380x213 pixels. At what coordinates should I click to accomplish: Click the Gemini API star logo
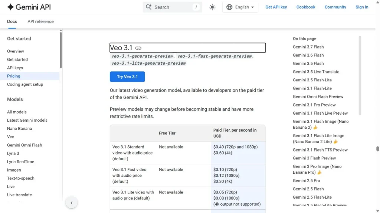(x=10, y=7)
